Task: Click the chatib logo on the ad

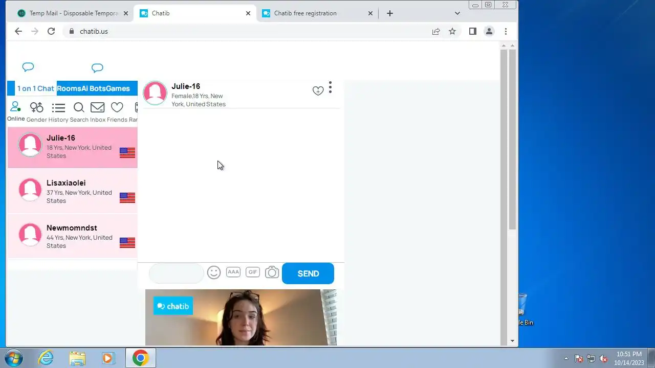Action: tap(173, 306)
